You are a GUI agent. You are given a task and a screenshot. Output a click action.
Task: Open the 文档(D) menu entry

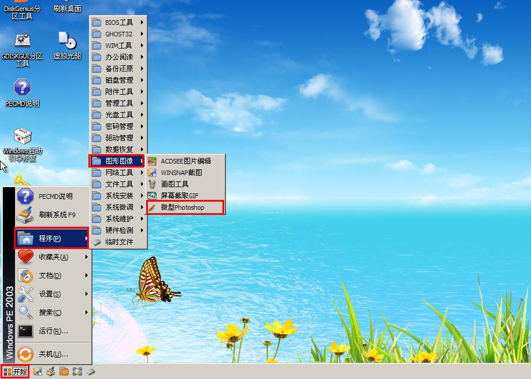pos(53,276)
